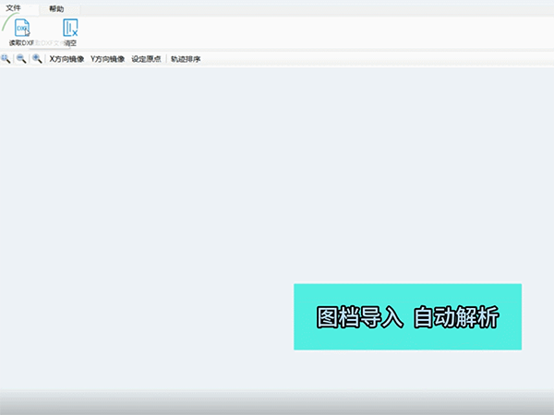
Task: Click empty ribbon space right of 清空
Action: tap(277, 28)
